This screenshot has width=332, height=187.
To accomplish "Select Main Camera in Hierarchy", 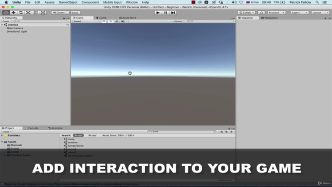I will coord(15,28).
